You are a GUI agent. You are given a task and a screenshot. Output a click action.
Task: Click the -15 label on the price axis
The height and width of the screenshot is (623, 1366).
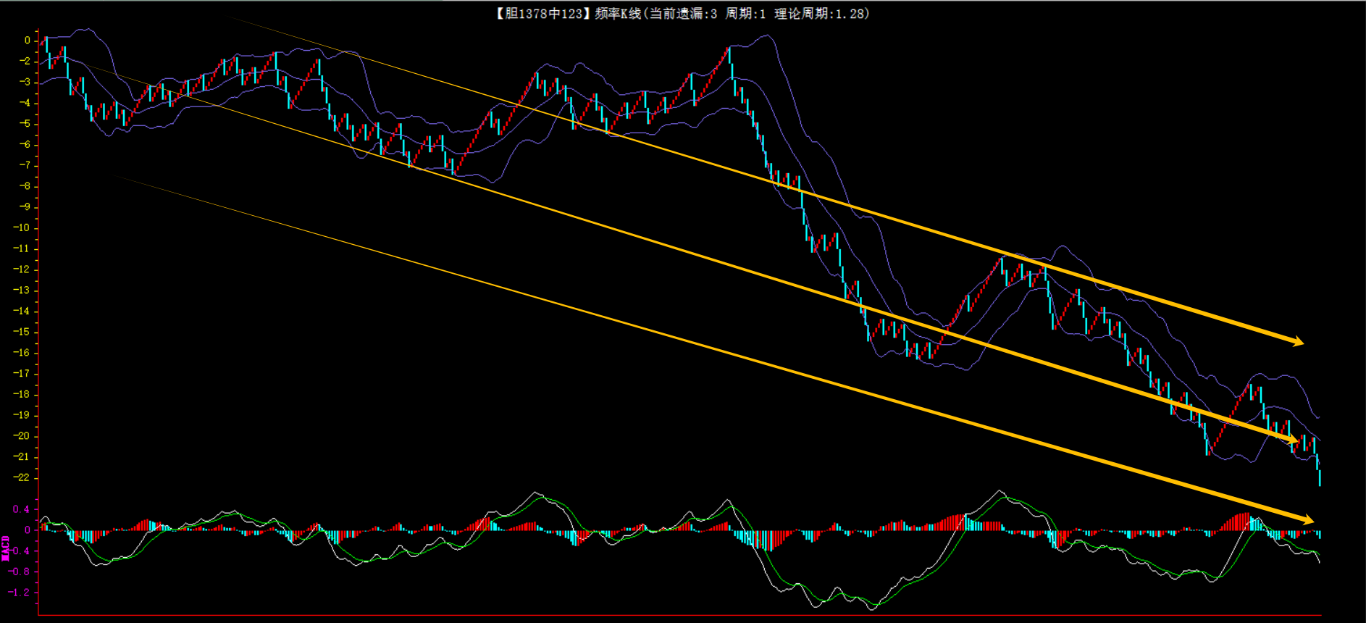coord(22,332)
